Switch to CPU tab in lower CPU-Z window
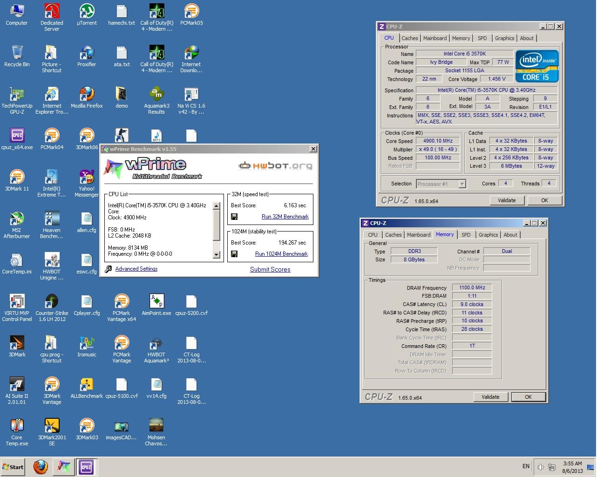The height and width of the screenshot is (477, 597). pyautogui.click(x=373, y=235)
